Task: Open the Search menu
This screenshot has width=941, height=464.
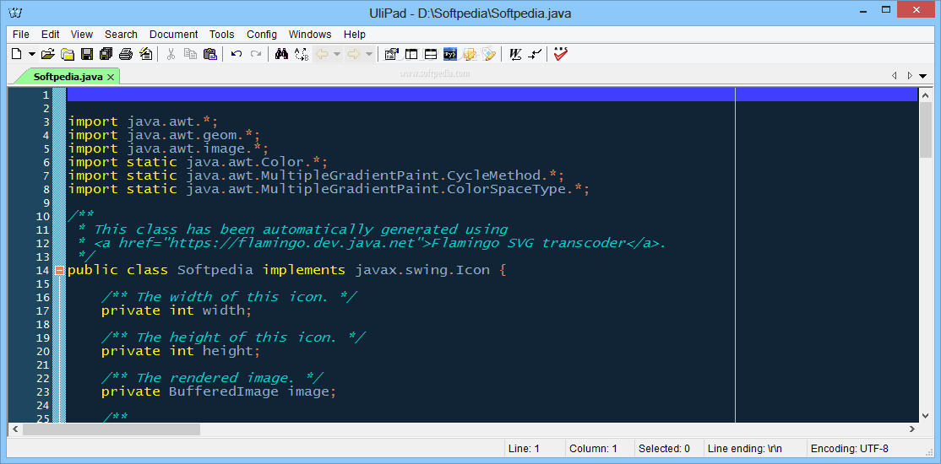Action: coord(121,35)
